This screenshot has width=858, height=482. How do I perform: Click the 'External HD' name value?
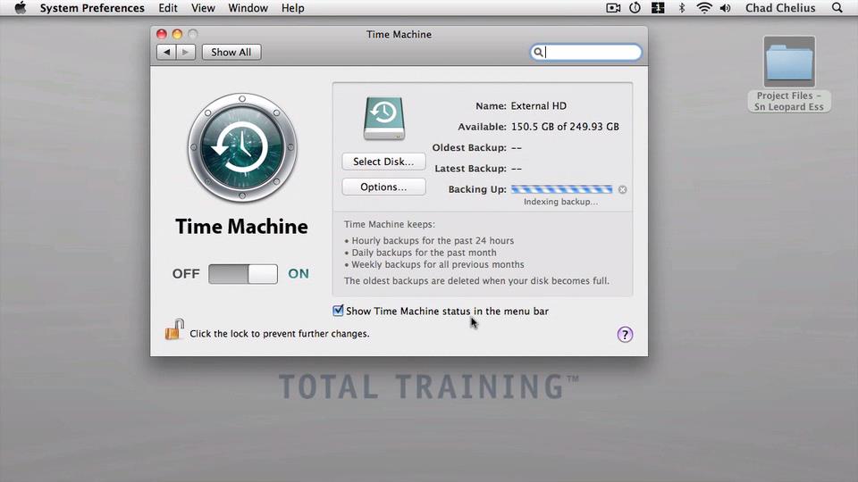(538, 106)
